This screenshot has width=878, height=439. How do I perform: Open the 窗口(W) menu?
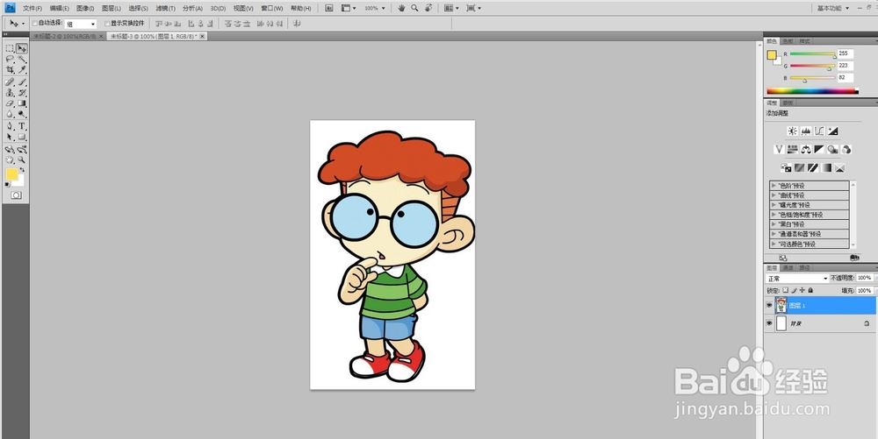click(x=272, y=9)
